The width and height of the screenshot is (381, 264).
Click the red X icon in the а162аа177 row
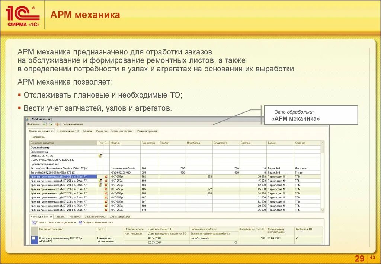click(x=106, y=193)
